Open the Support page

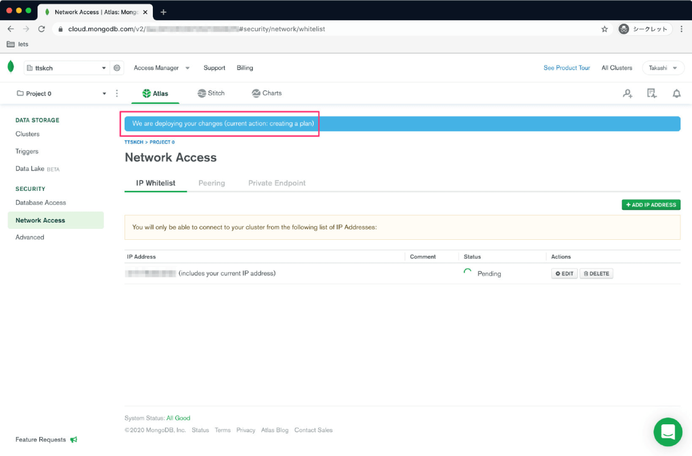215,68
